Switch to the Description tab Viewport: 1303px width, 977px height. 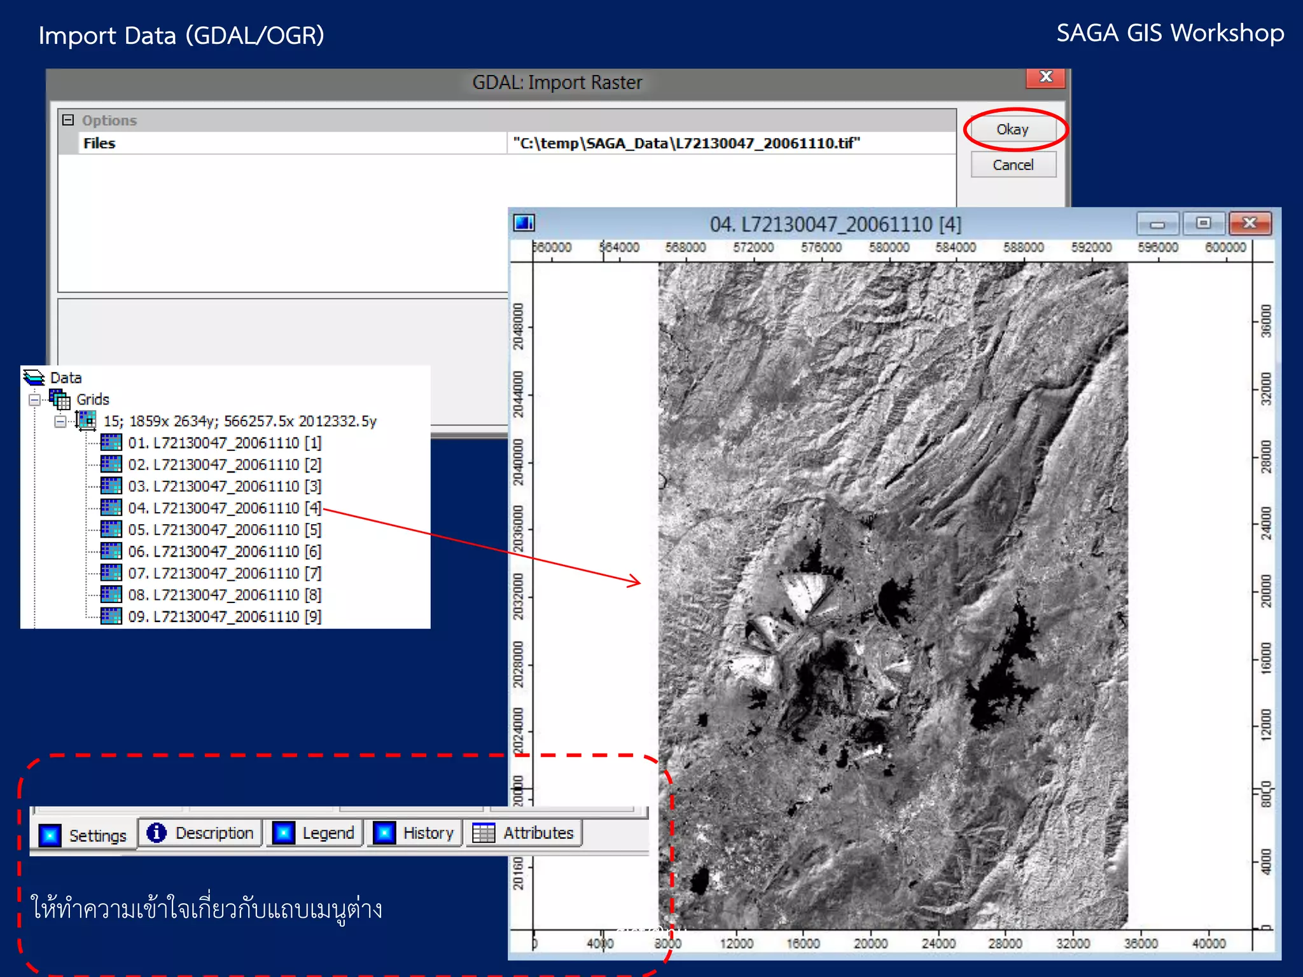pos(200,833)
